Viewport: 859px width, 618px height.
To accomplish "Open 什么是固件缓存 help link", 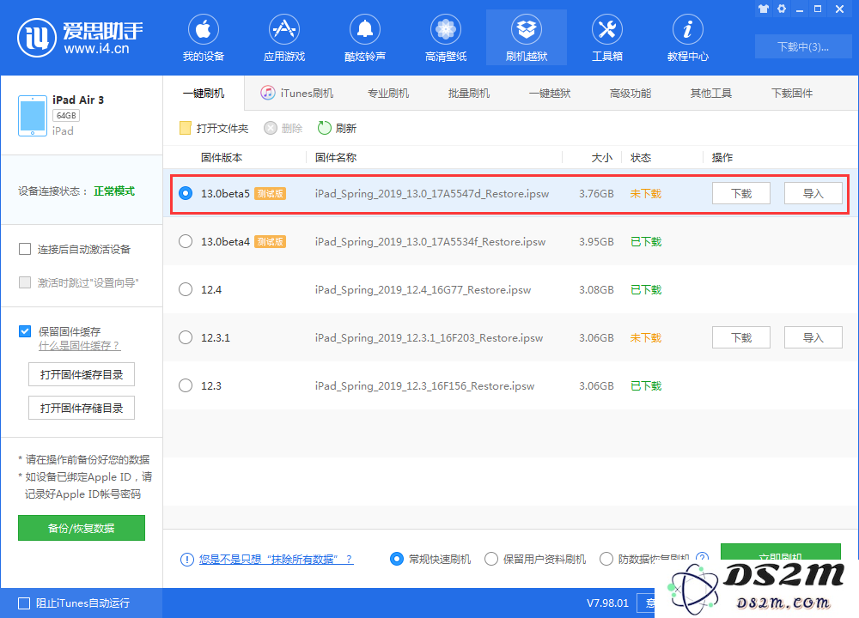I will click(x=79, y=346).
